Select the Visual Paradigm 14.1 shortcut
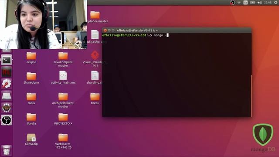 click(x=95, y=59)
